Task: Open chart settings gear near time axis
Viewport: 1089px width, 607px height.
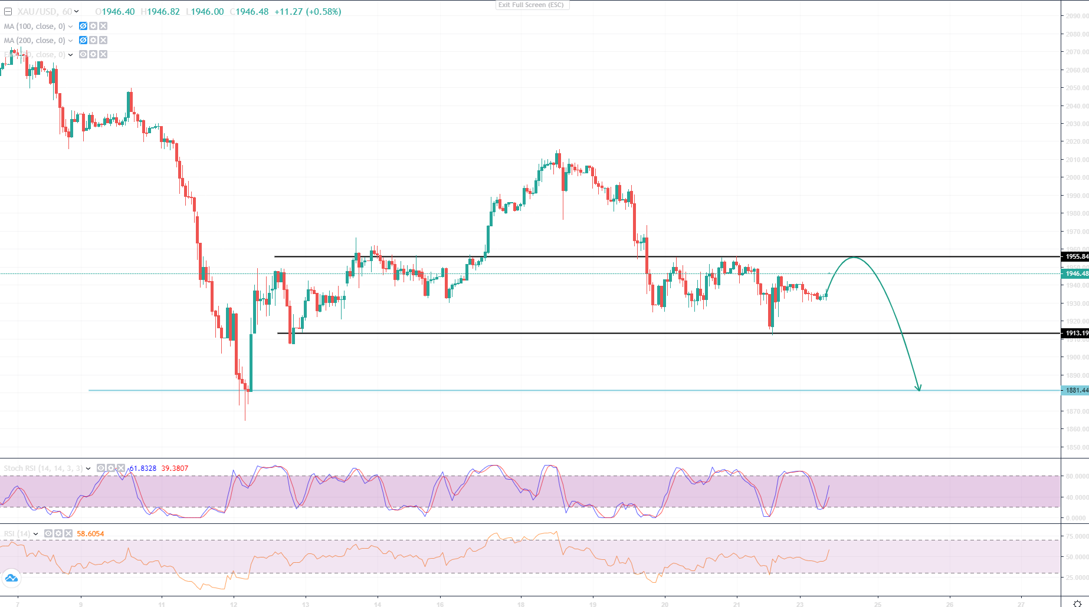Action: 1077,603
